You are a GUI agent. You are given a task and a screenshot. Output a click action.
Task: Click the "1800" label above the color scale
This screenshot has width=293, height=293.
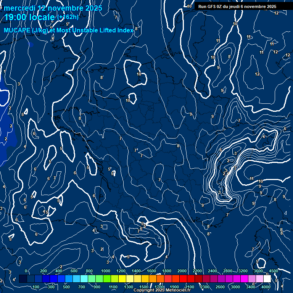coord(167,271)
